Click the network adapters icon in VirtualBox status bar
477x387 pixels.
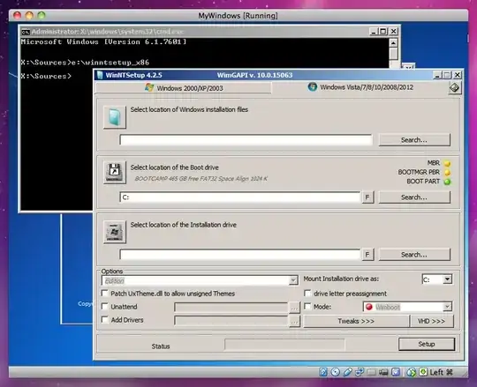click(x=360, y=372)
